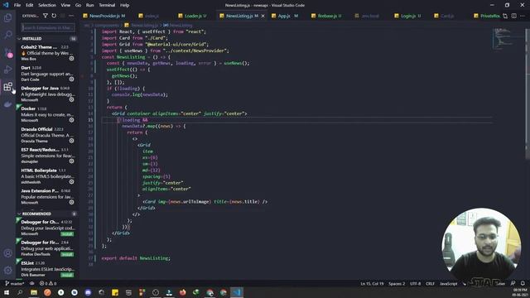530x298 pixels.
Task: Manage gear for ES7 React/Redux extension
Action: 71,161
